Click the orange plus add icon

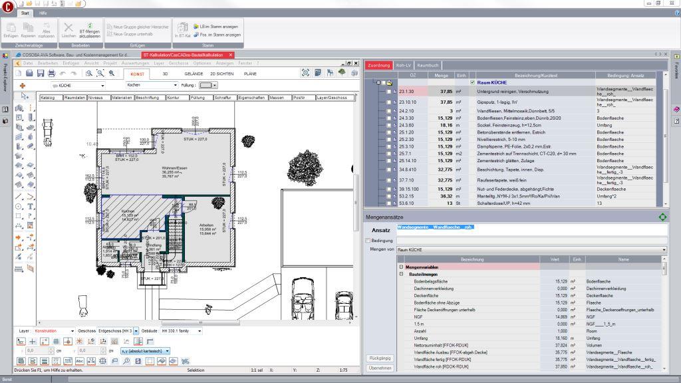(22, 86)
